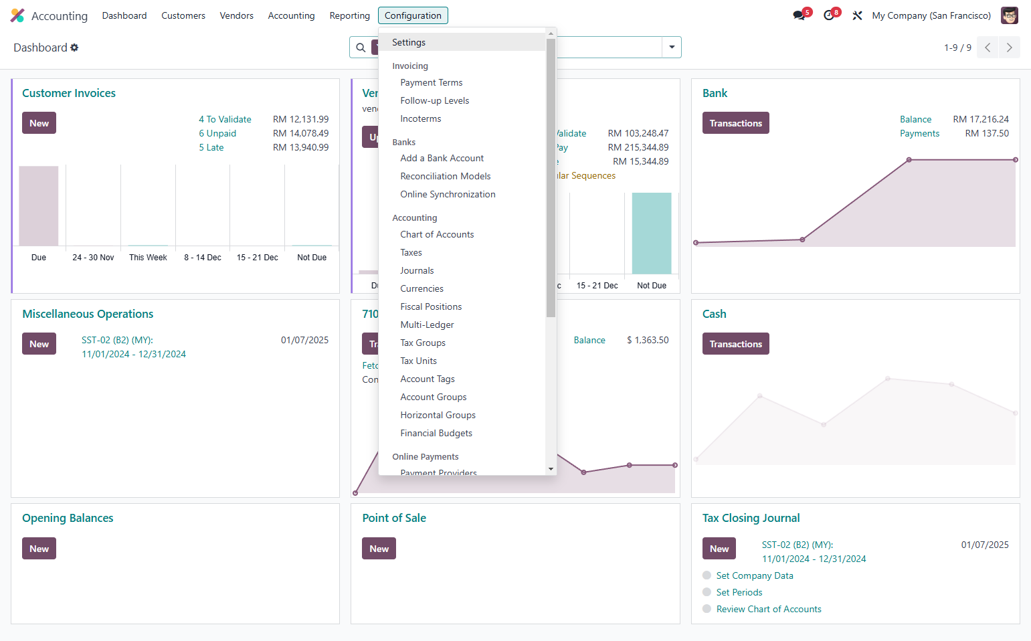Open the company switcher My Company (San Francisco)
1031x641 pixels.
click(931, 15)
